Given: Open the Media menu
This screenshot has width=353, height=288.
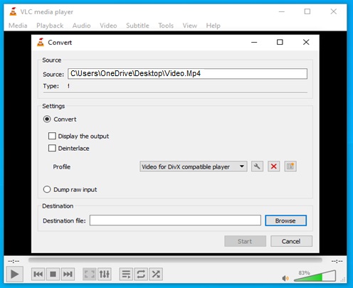Looking at the screenshot, I should 18,26.
